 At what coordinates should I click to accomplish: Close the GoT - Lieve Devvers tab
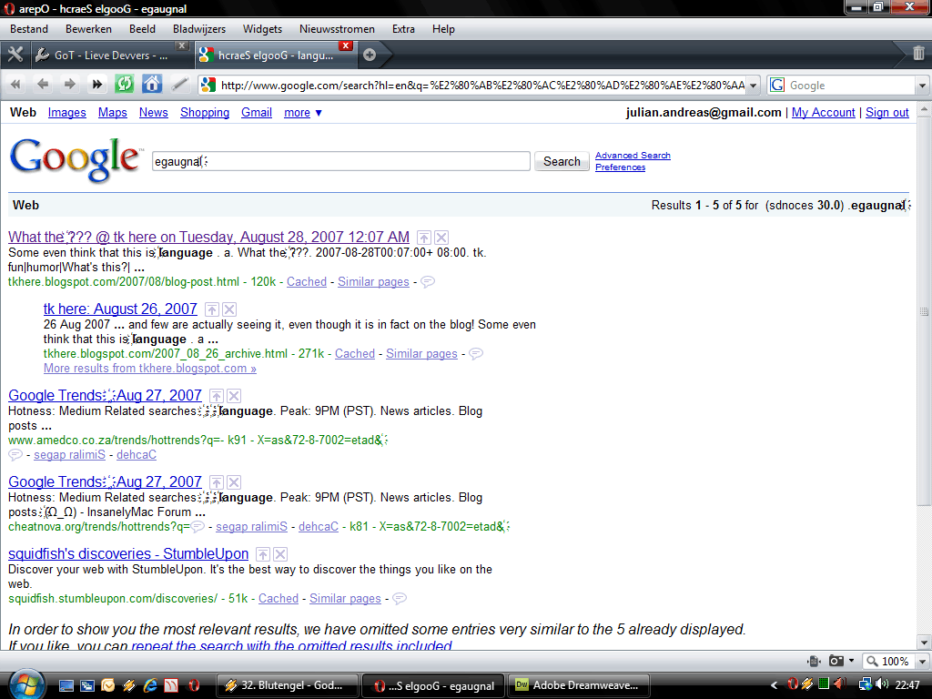click(182, 46)
